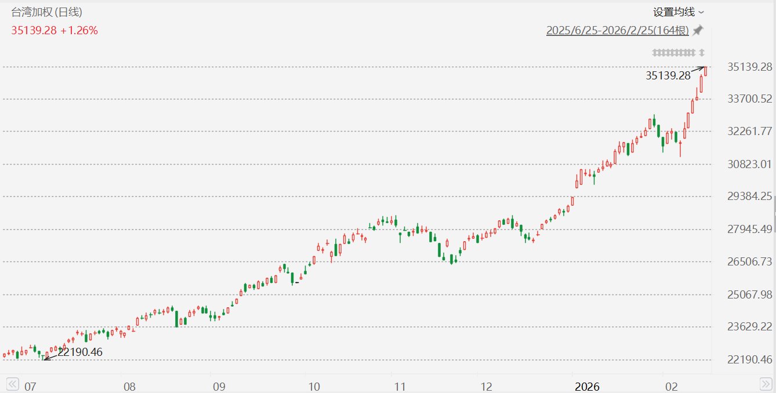
Task: Click the grey up-down arrows icon
Action: pos(702,53)
